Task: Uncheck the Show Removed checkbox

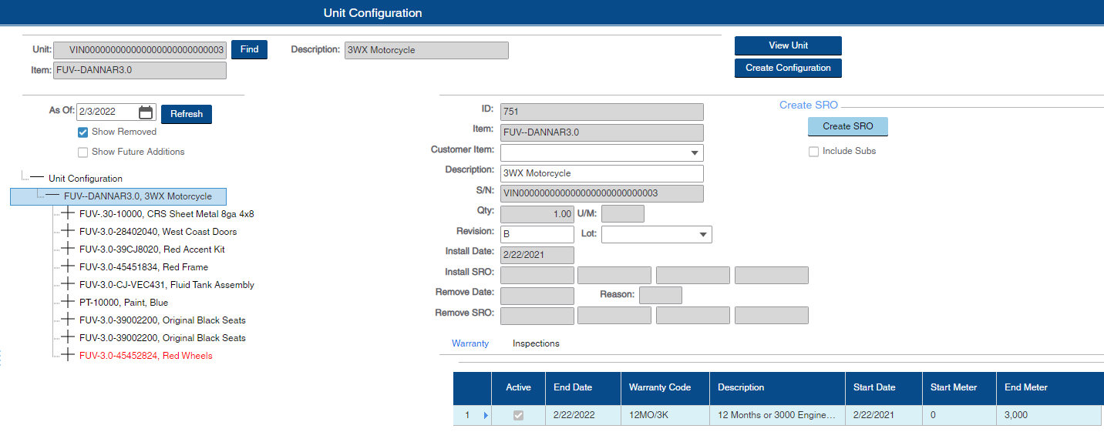Action: (83, 132)
